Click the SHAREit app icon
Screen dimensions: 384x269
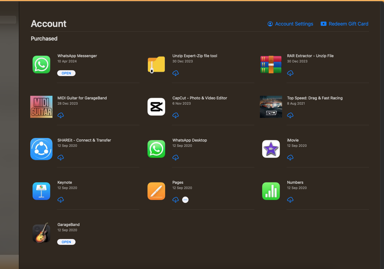click(41, 149)
